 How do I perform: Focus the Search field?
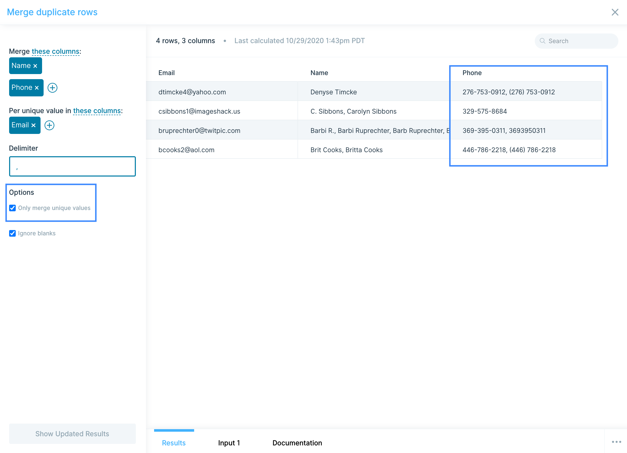(576, 41)
